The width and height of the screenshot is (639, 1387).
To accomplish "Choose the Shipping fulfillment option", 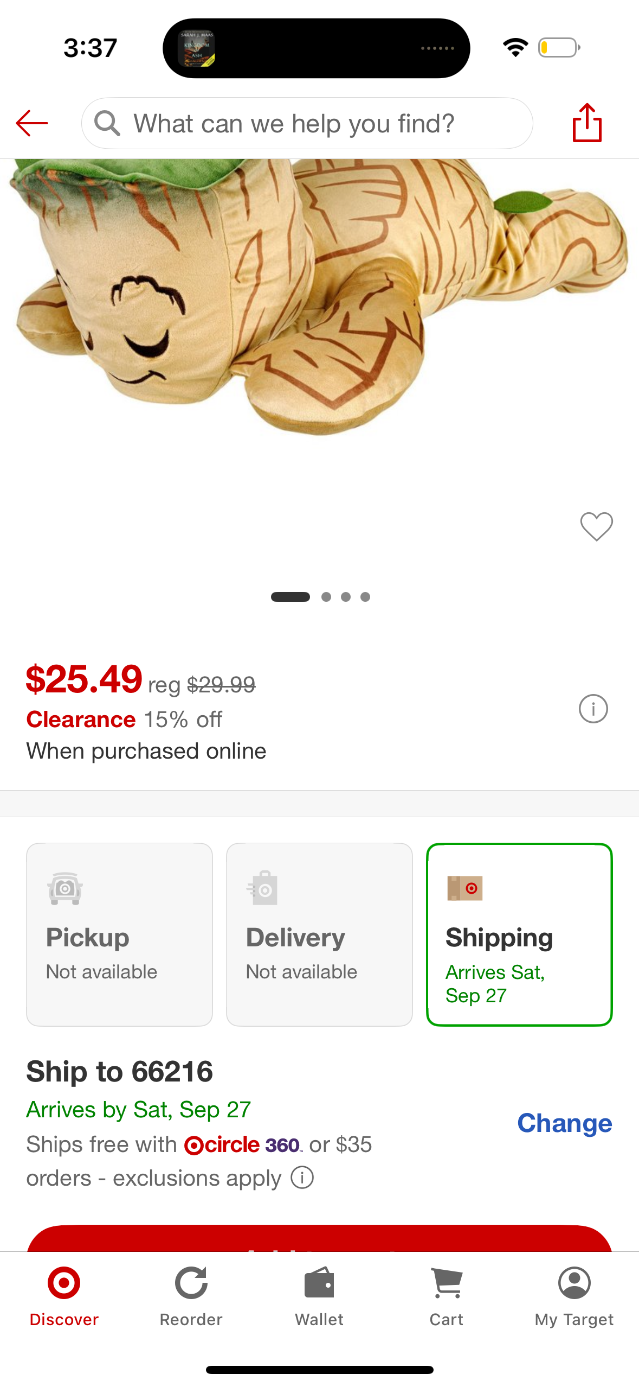I will (x=519, y=934).
